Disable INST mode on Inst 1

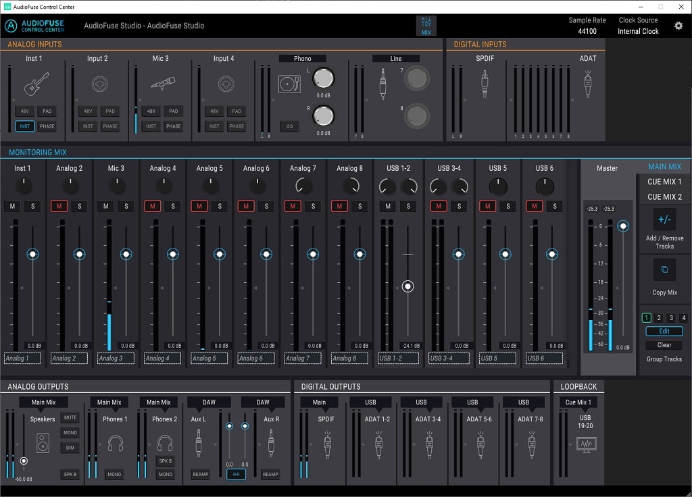[25, 126]
